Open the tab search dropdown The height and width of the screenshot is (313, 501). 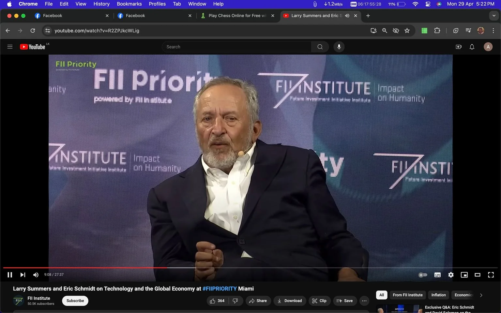(x=494, y=16)
